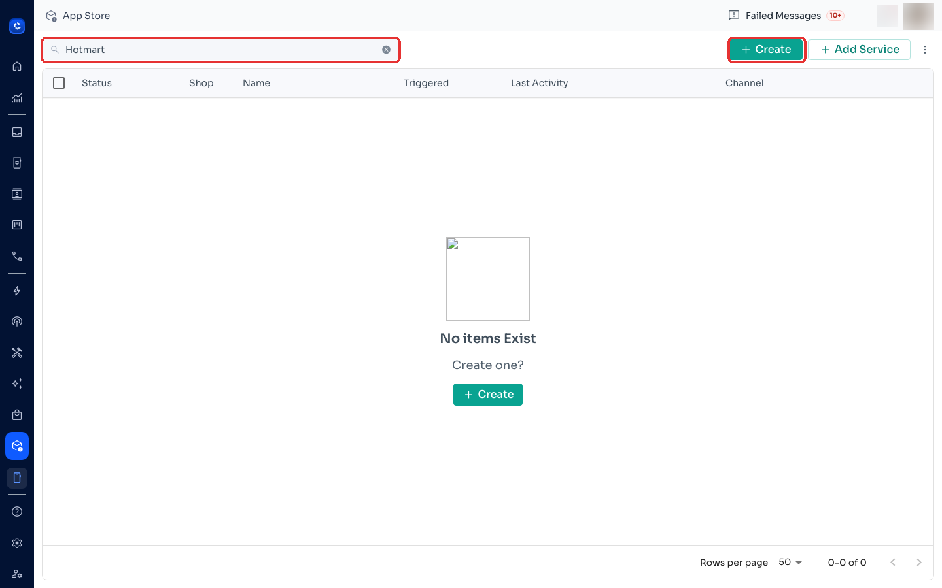The width and height of the screenshot is (942, 588).
Task: Click the grey square beside the avatar
Action: (887, 16)
